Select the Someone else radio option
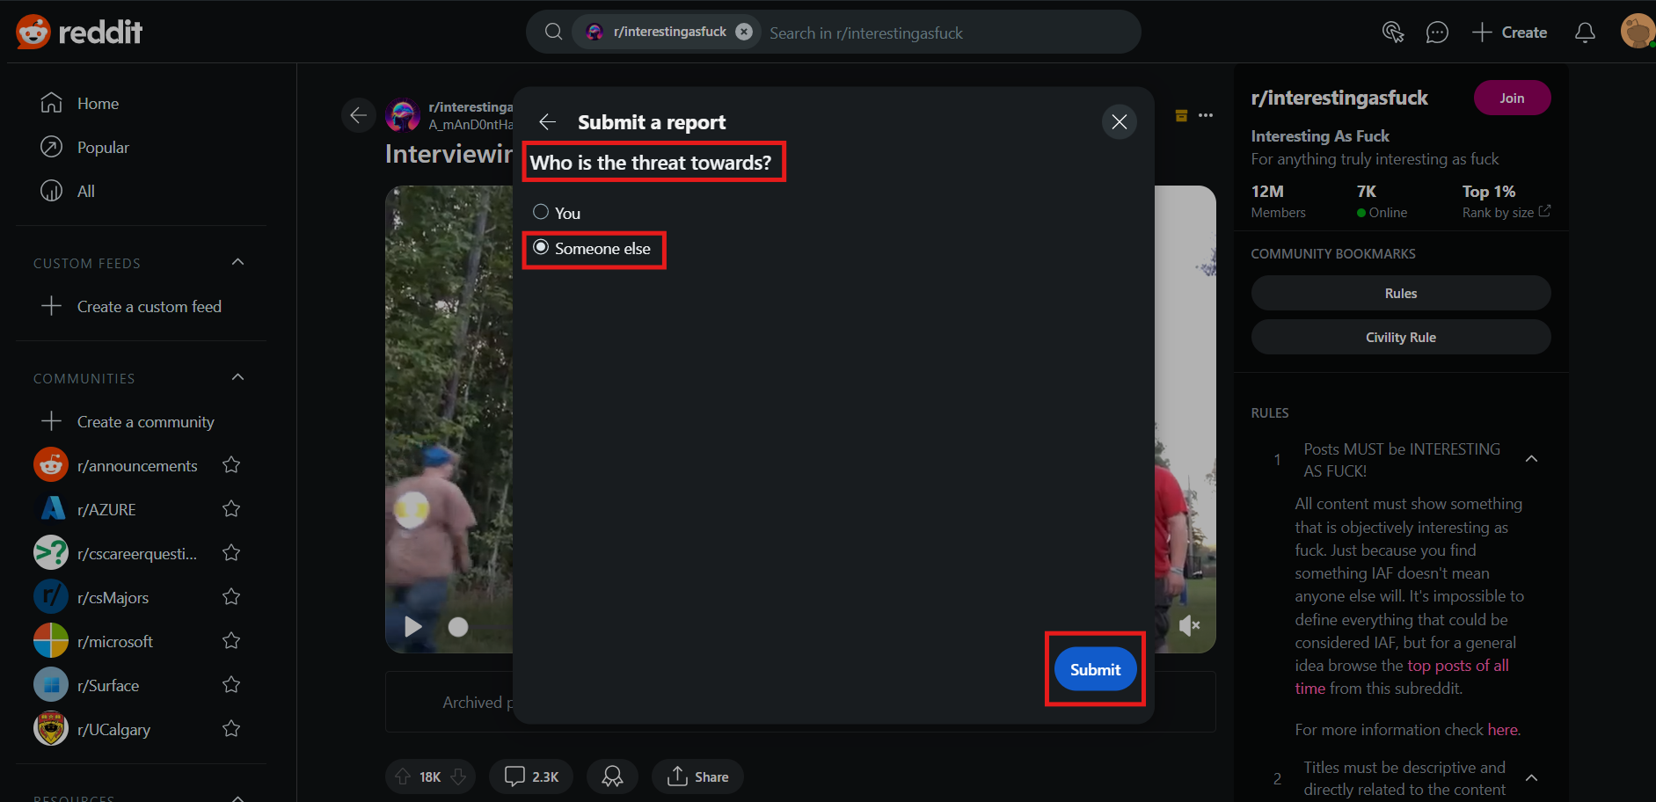1656x802 pixels. tap(541, 247)
